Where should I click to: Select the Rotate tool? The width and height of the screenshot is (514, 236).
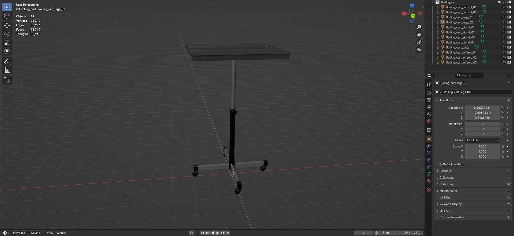[7, 34]
